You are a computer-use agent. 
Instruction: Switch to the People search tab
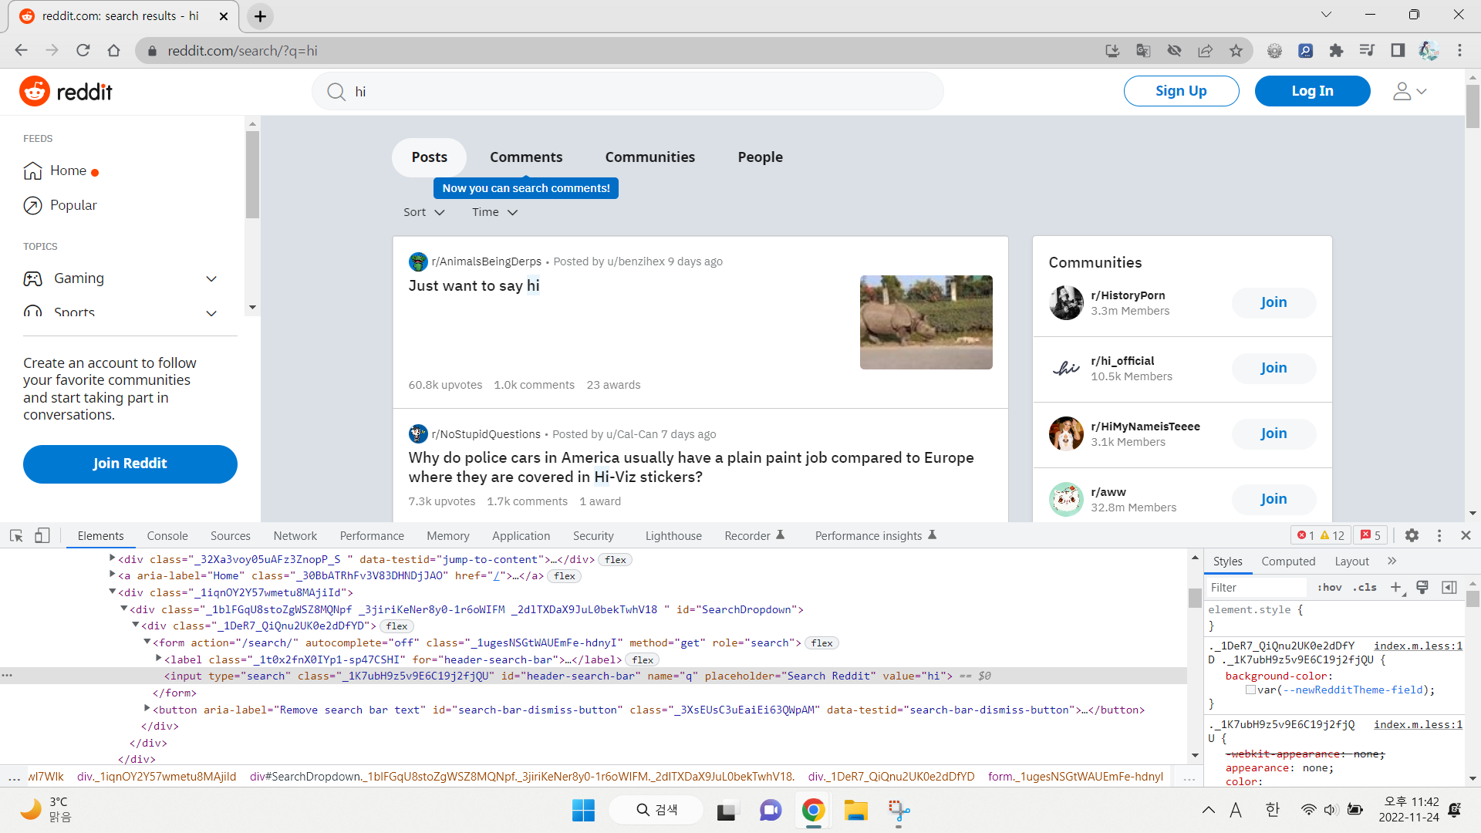pyautogui.click(x=761, y=157)
